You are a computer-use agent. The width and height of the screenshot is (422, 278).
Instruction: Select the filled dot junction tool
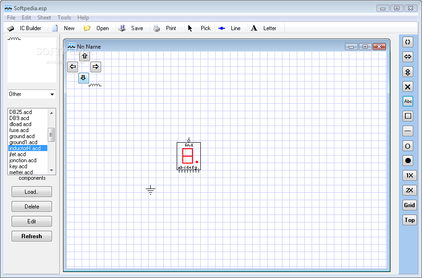tap(408, 160)
